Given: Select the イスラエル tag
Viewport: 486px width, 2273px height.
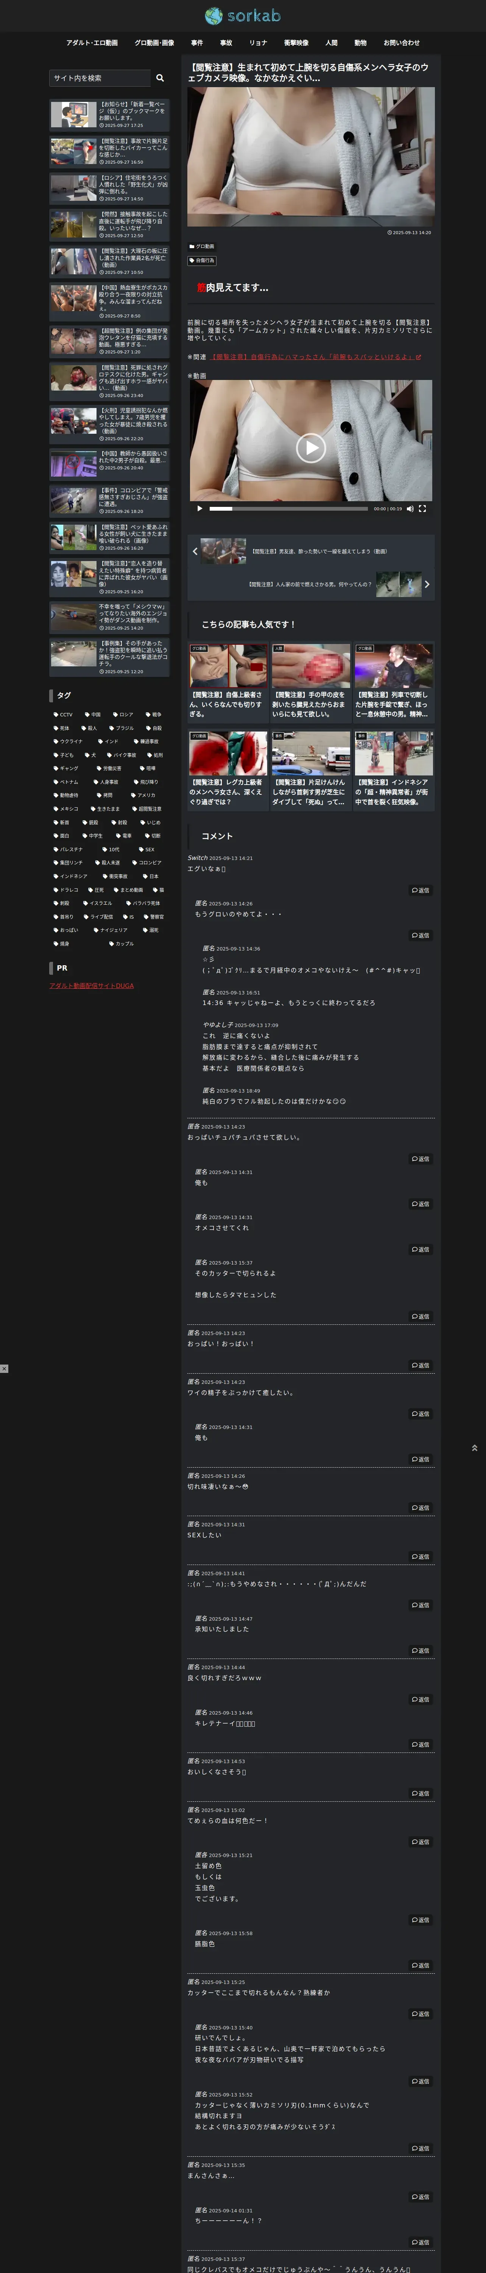Looking at the screenshot, I should click(x=98, y=903).
